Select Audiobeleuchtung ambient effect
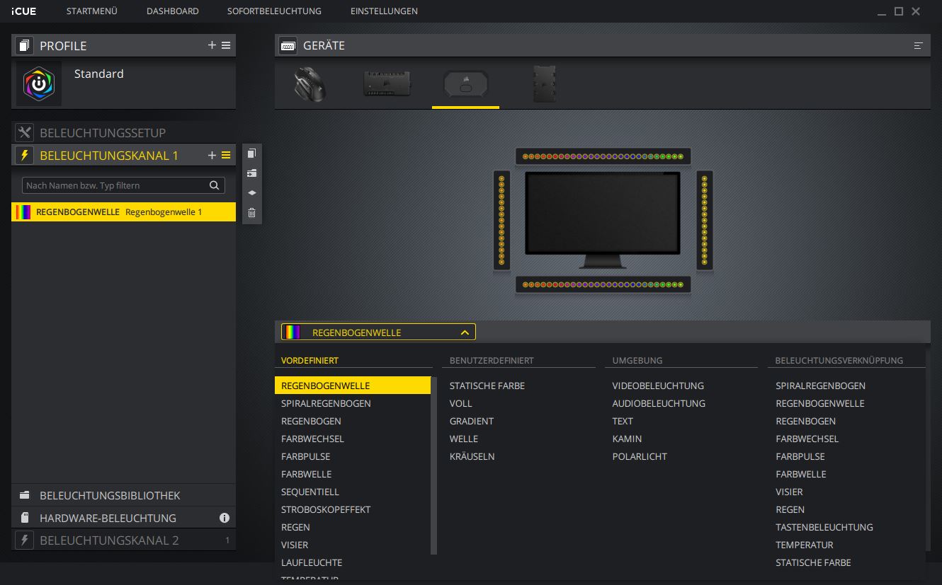Image resolution: width=942 pixels, height=585 pixels. point(659,403)
